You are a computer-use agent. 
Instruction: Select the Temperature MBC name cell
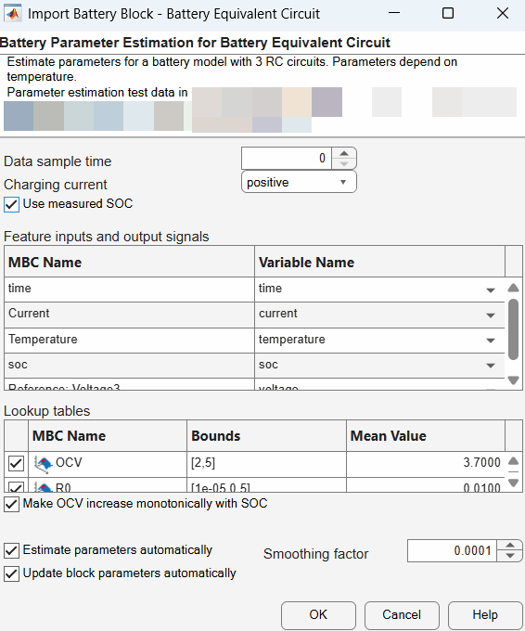pyautogui.click(x=129, y=340)
